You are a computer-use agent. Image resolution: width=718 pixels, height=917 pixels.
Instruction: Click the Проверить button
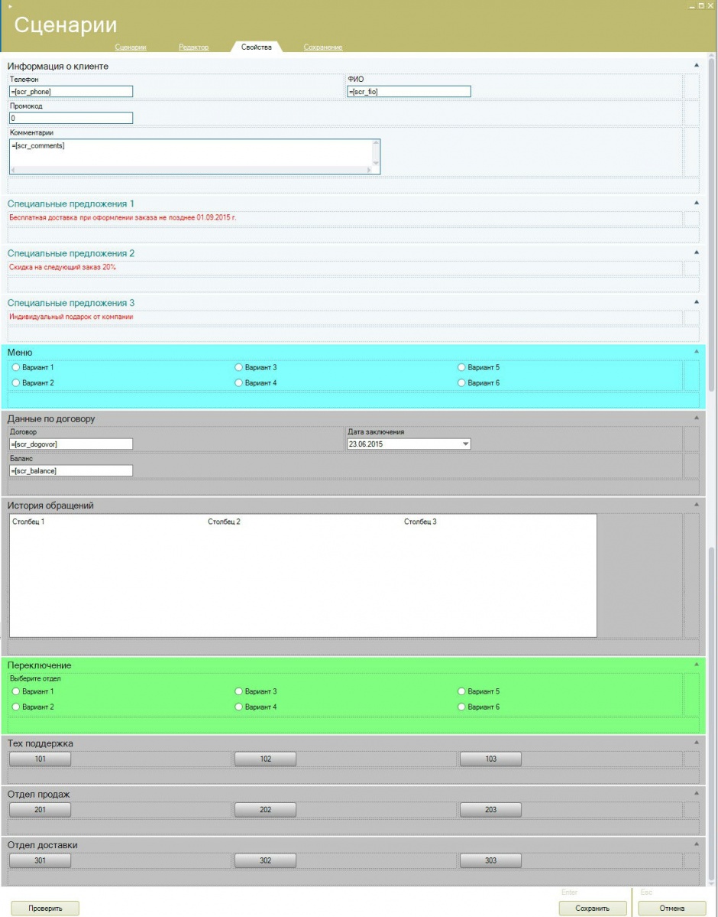coord(45,908)
